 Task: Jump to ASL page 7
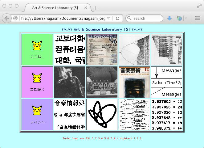tap(111, 138)
